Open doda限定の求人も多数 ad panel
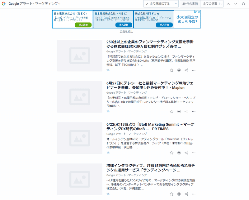The width and height of the screenshot is (249, 200). tap(187, 19)
